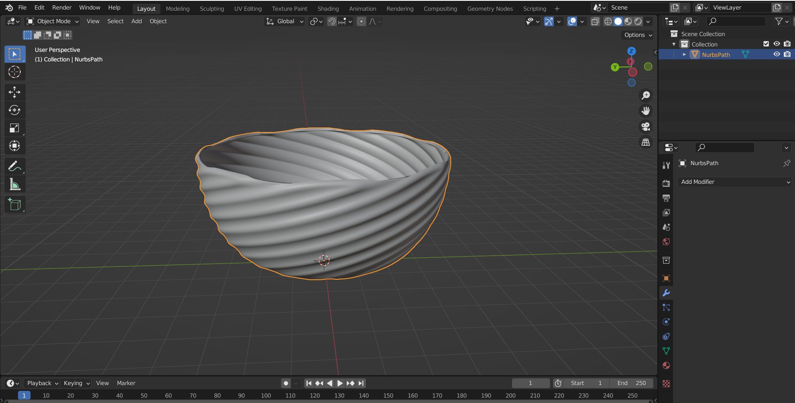Open the Modifier Properties wrench tab

(666, 293)
